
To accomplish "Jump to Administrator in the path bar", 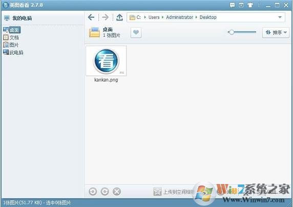I will pyautogui.click(x=180, y=17).
